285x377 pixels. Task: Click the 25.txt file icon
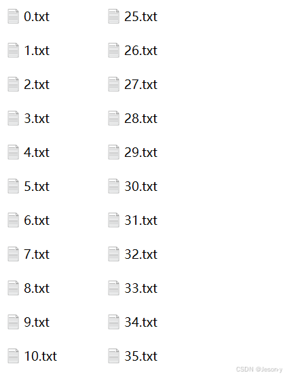113,16
